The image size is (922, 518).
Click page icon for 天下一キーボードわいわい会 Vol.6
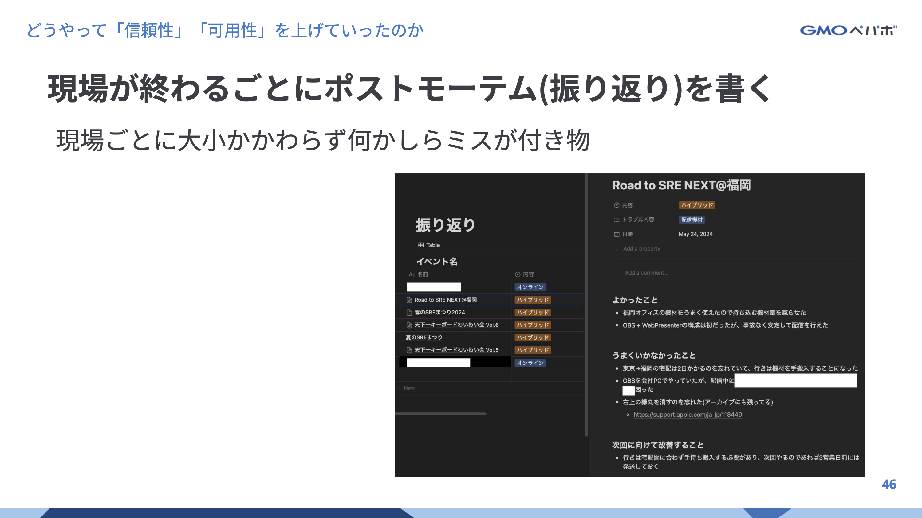[409, 325]
